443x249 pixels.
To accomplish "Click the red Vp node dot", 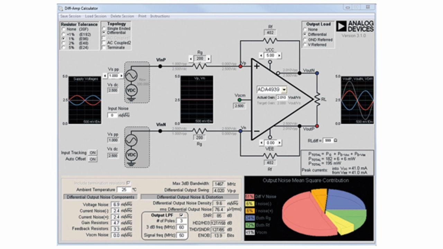I will (x=240, y=66).
